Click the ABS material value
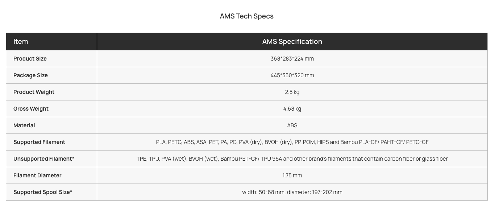Image resolution: width=499 pixels, height=210 pixels. pos(292,125)
